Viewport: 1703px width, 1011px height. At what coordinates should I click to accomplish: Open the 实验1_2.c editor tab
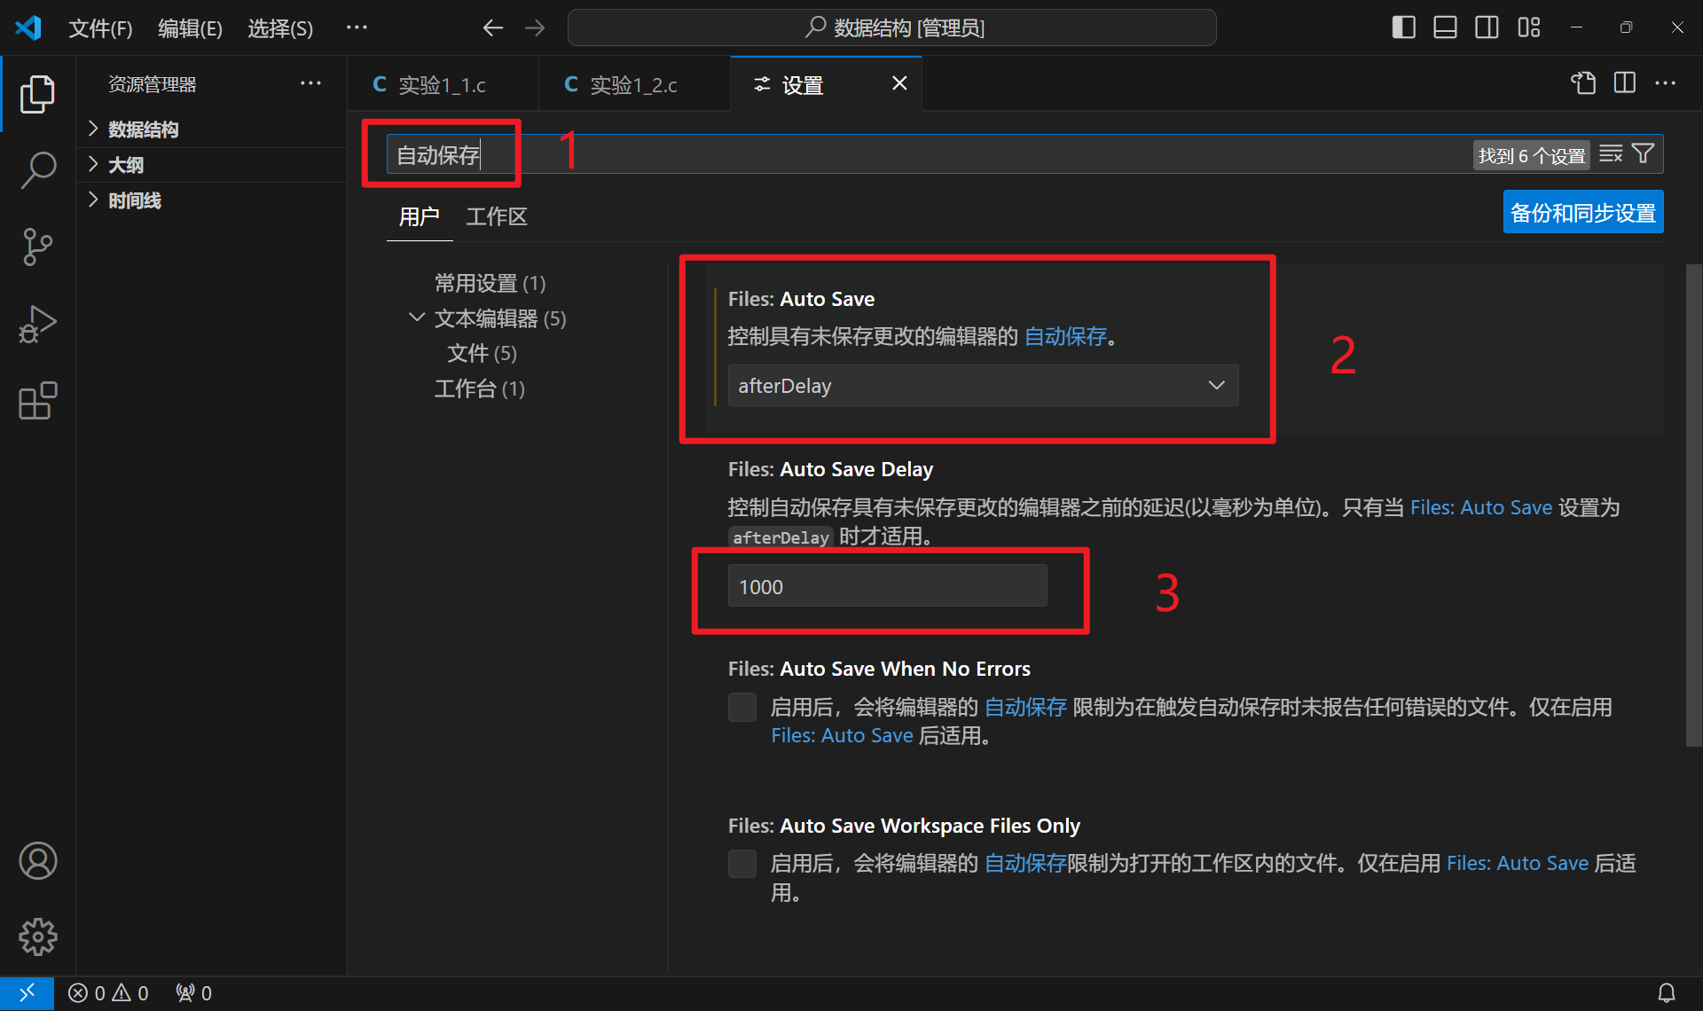(x=632, y=84)
